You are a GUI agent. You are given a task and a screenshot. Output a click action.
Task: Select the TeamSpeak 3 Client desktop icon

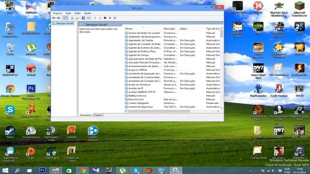(51, 133)
